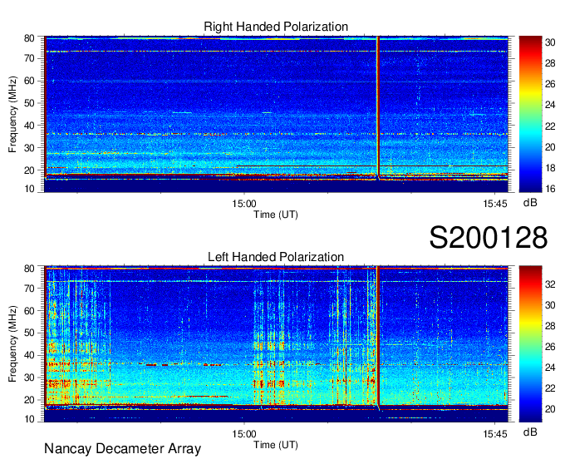
Task: Click the 70 MHz tick on bottom plot
Action: click(x=29, y=288)
